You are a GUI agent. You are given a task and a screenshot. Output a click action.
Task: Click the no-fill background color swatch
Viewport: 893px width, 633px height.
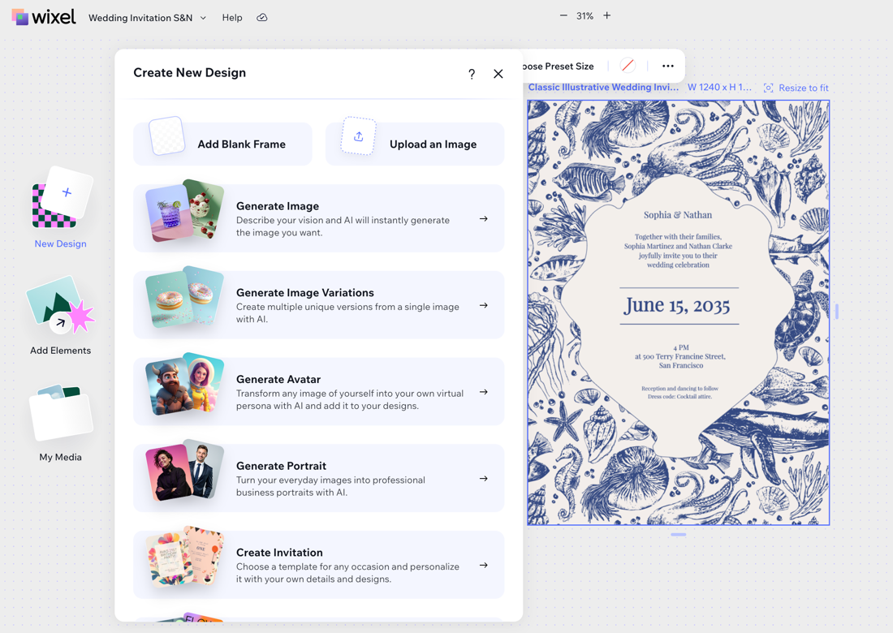click(x=628, y=66)
